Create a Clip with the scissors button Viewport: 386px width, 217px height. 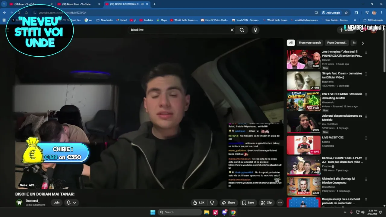click(266, 203)
